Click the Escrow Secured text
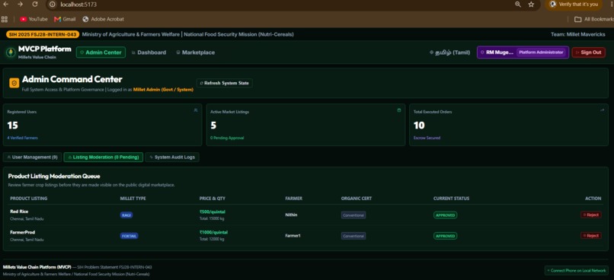 (427, 138)
